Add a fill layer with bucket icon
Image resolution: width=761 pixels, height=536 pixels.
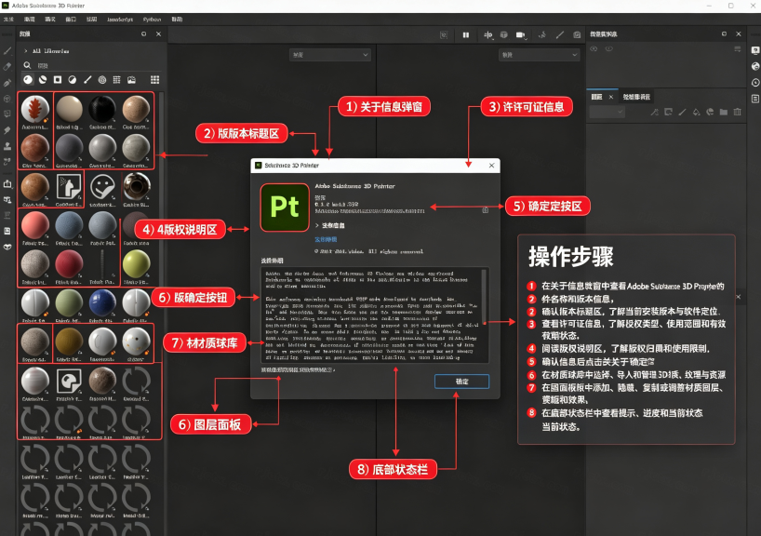coord(696,113)
